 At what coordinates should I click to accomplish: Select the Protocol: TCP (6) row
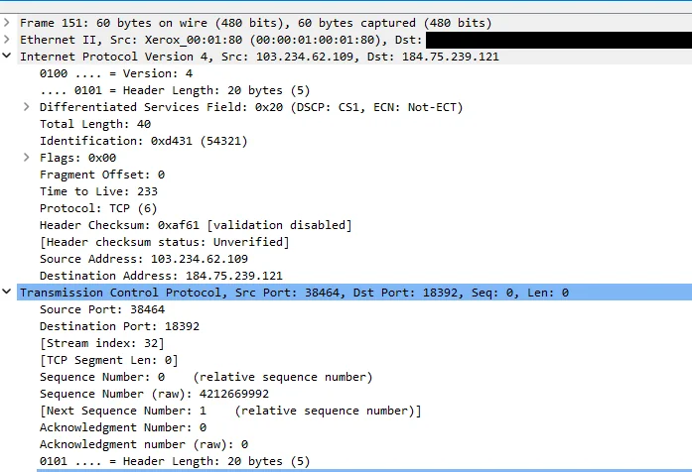coord(354,208)
